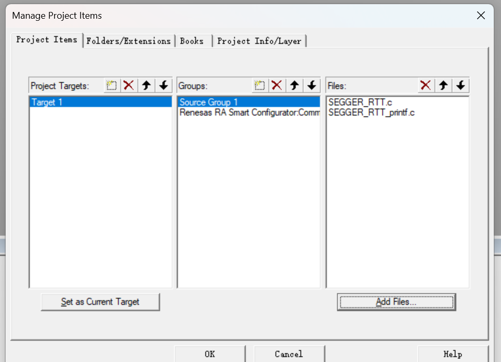Move selected file up
The width and height of the screenshot is (501, 362).
(x=443, y=86)
